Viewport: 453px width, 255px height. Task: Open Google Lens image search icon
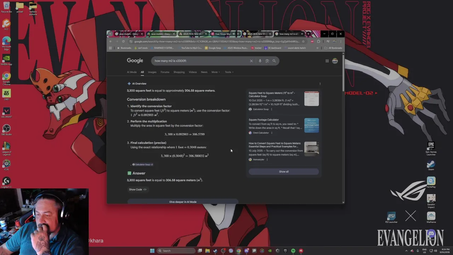(267, 61)
